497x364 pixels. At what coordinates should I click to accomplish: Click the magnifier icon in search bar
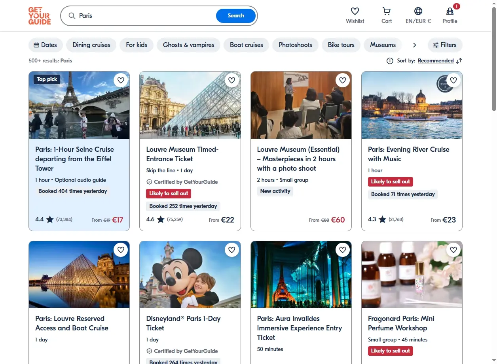pyautogui.click(x=72, y=16)
